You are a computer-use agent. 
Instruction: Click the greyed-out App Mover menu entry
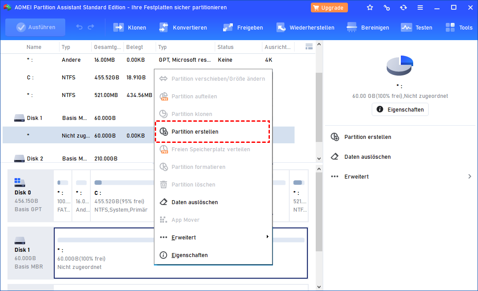point(213,220)
